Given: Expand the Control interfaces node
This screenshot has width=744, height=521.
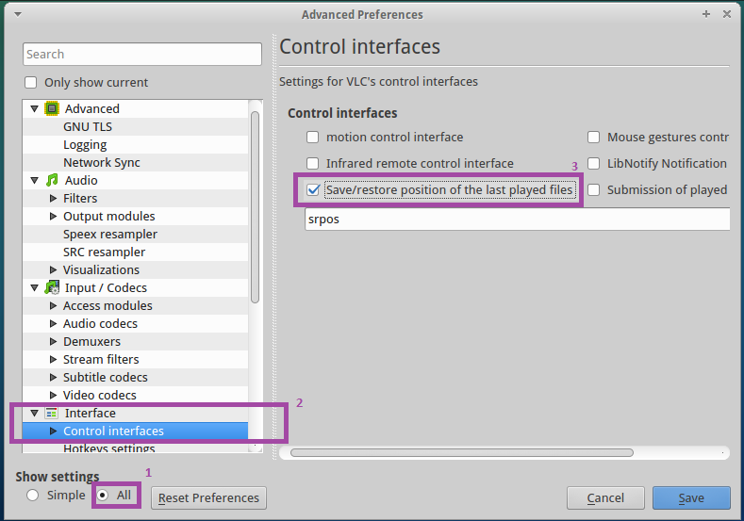Looking at the screenshot, I should 53,431.
